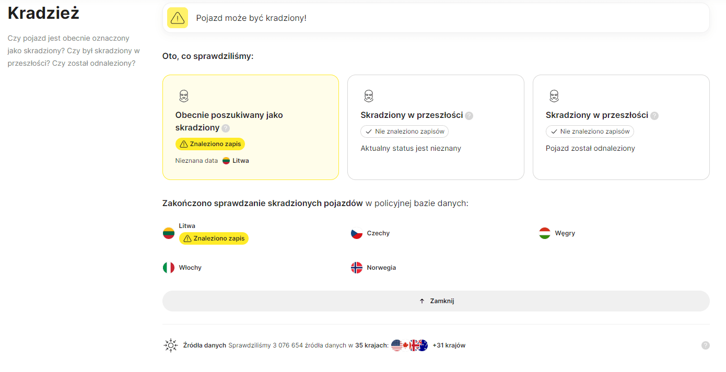This screenshot has width=726, height=372.
Task: Click help icon on middle 'Skradziony w przeszłości' card
Action: click(469, 116)
